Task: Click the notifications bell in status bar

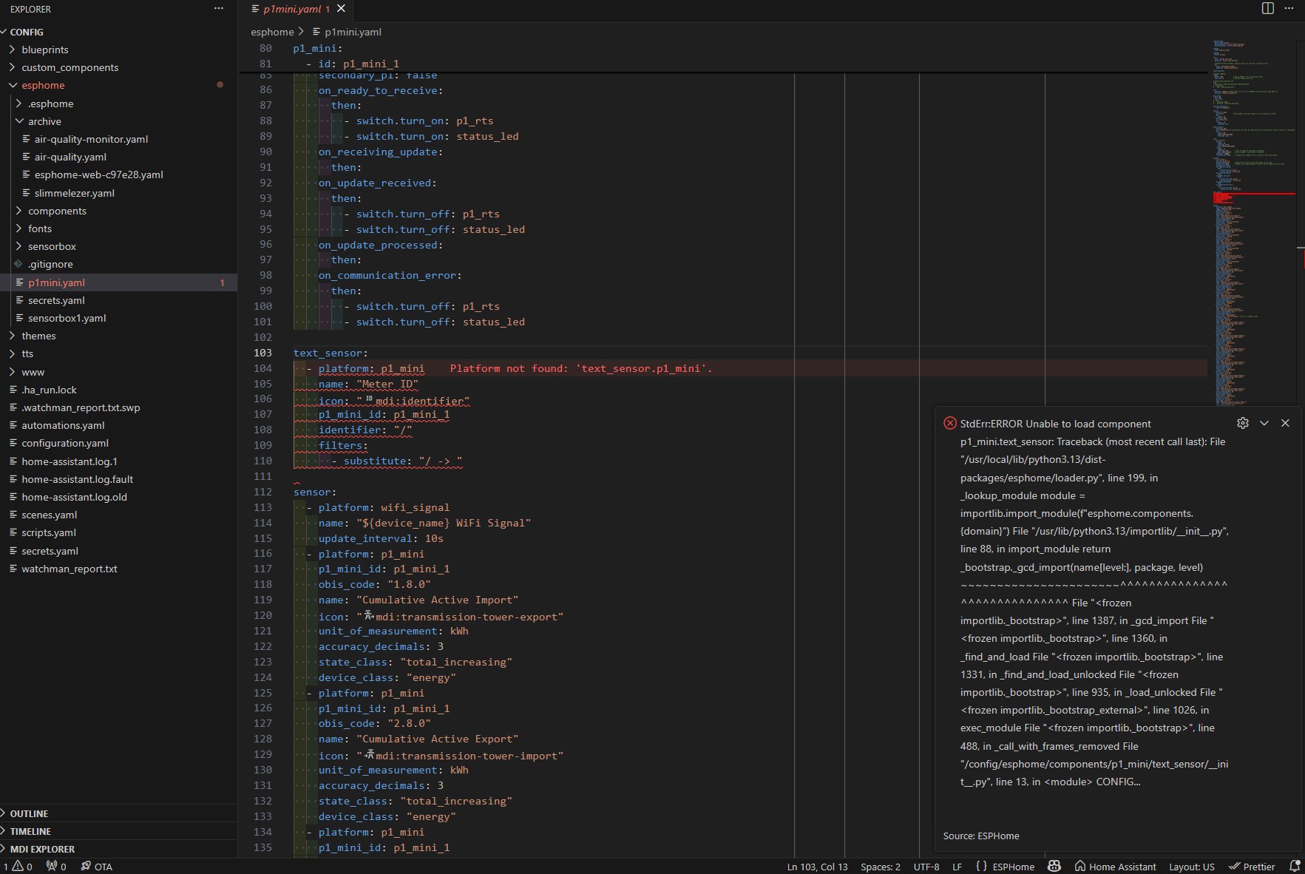Action: click(x=1294, y=866)
